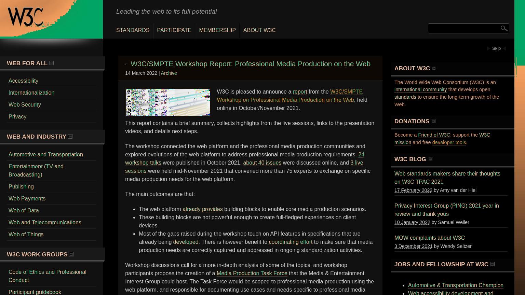This screenshot has width=525, height=295.
Task: Open the Standards menu
Action: pos(133,30)
